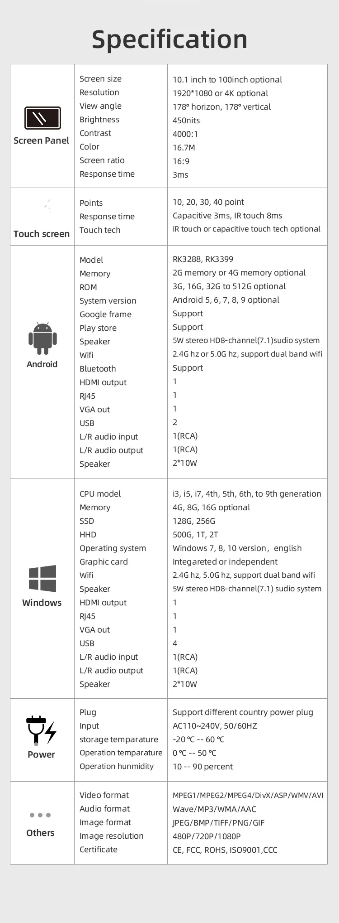Viewport: 339px width, 923px height.
Task: Click the Specification heading
Action: click(x=169, y=39)
